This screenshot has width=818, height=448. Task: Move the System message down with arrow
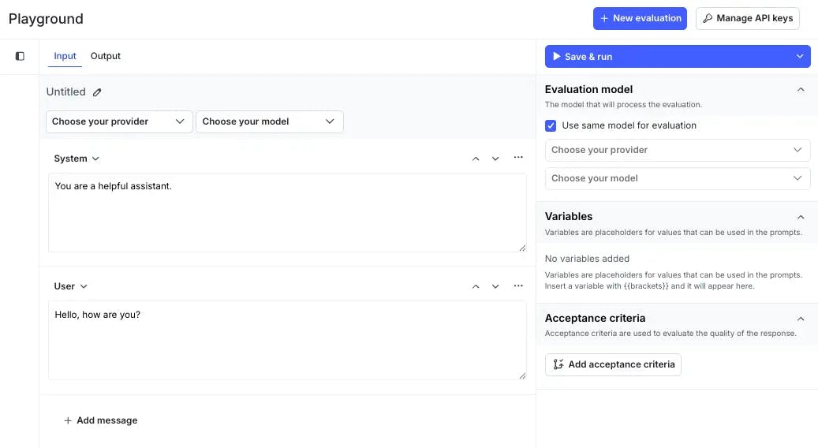(x=495, y=159)
